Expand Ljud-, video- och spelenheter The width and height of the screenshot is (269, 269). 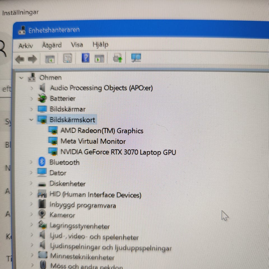pyautogui.click(x=32, y=235)
